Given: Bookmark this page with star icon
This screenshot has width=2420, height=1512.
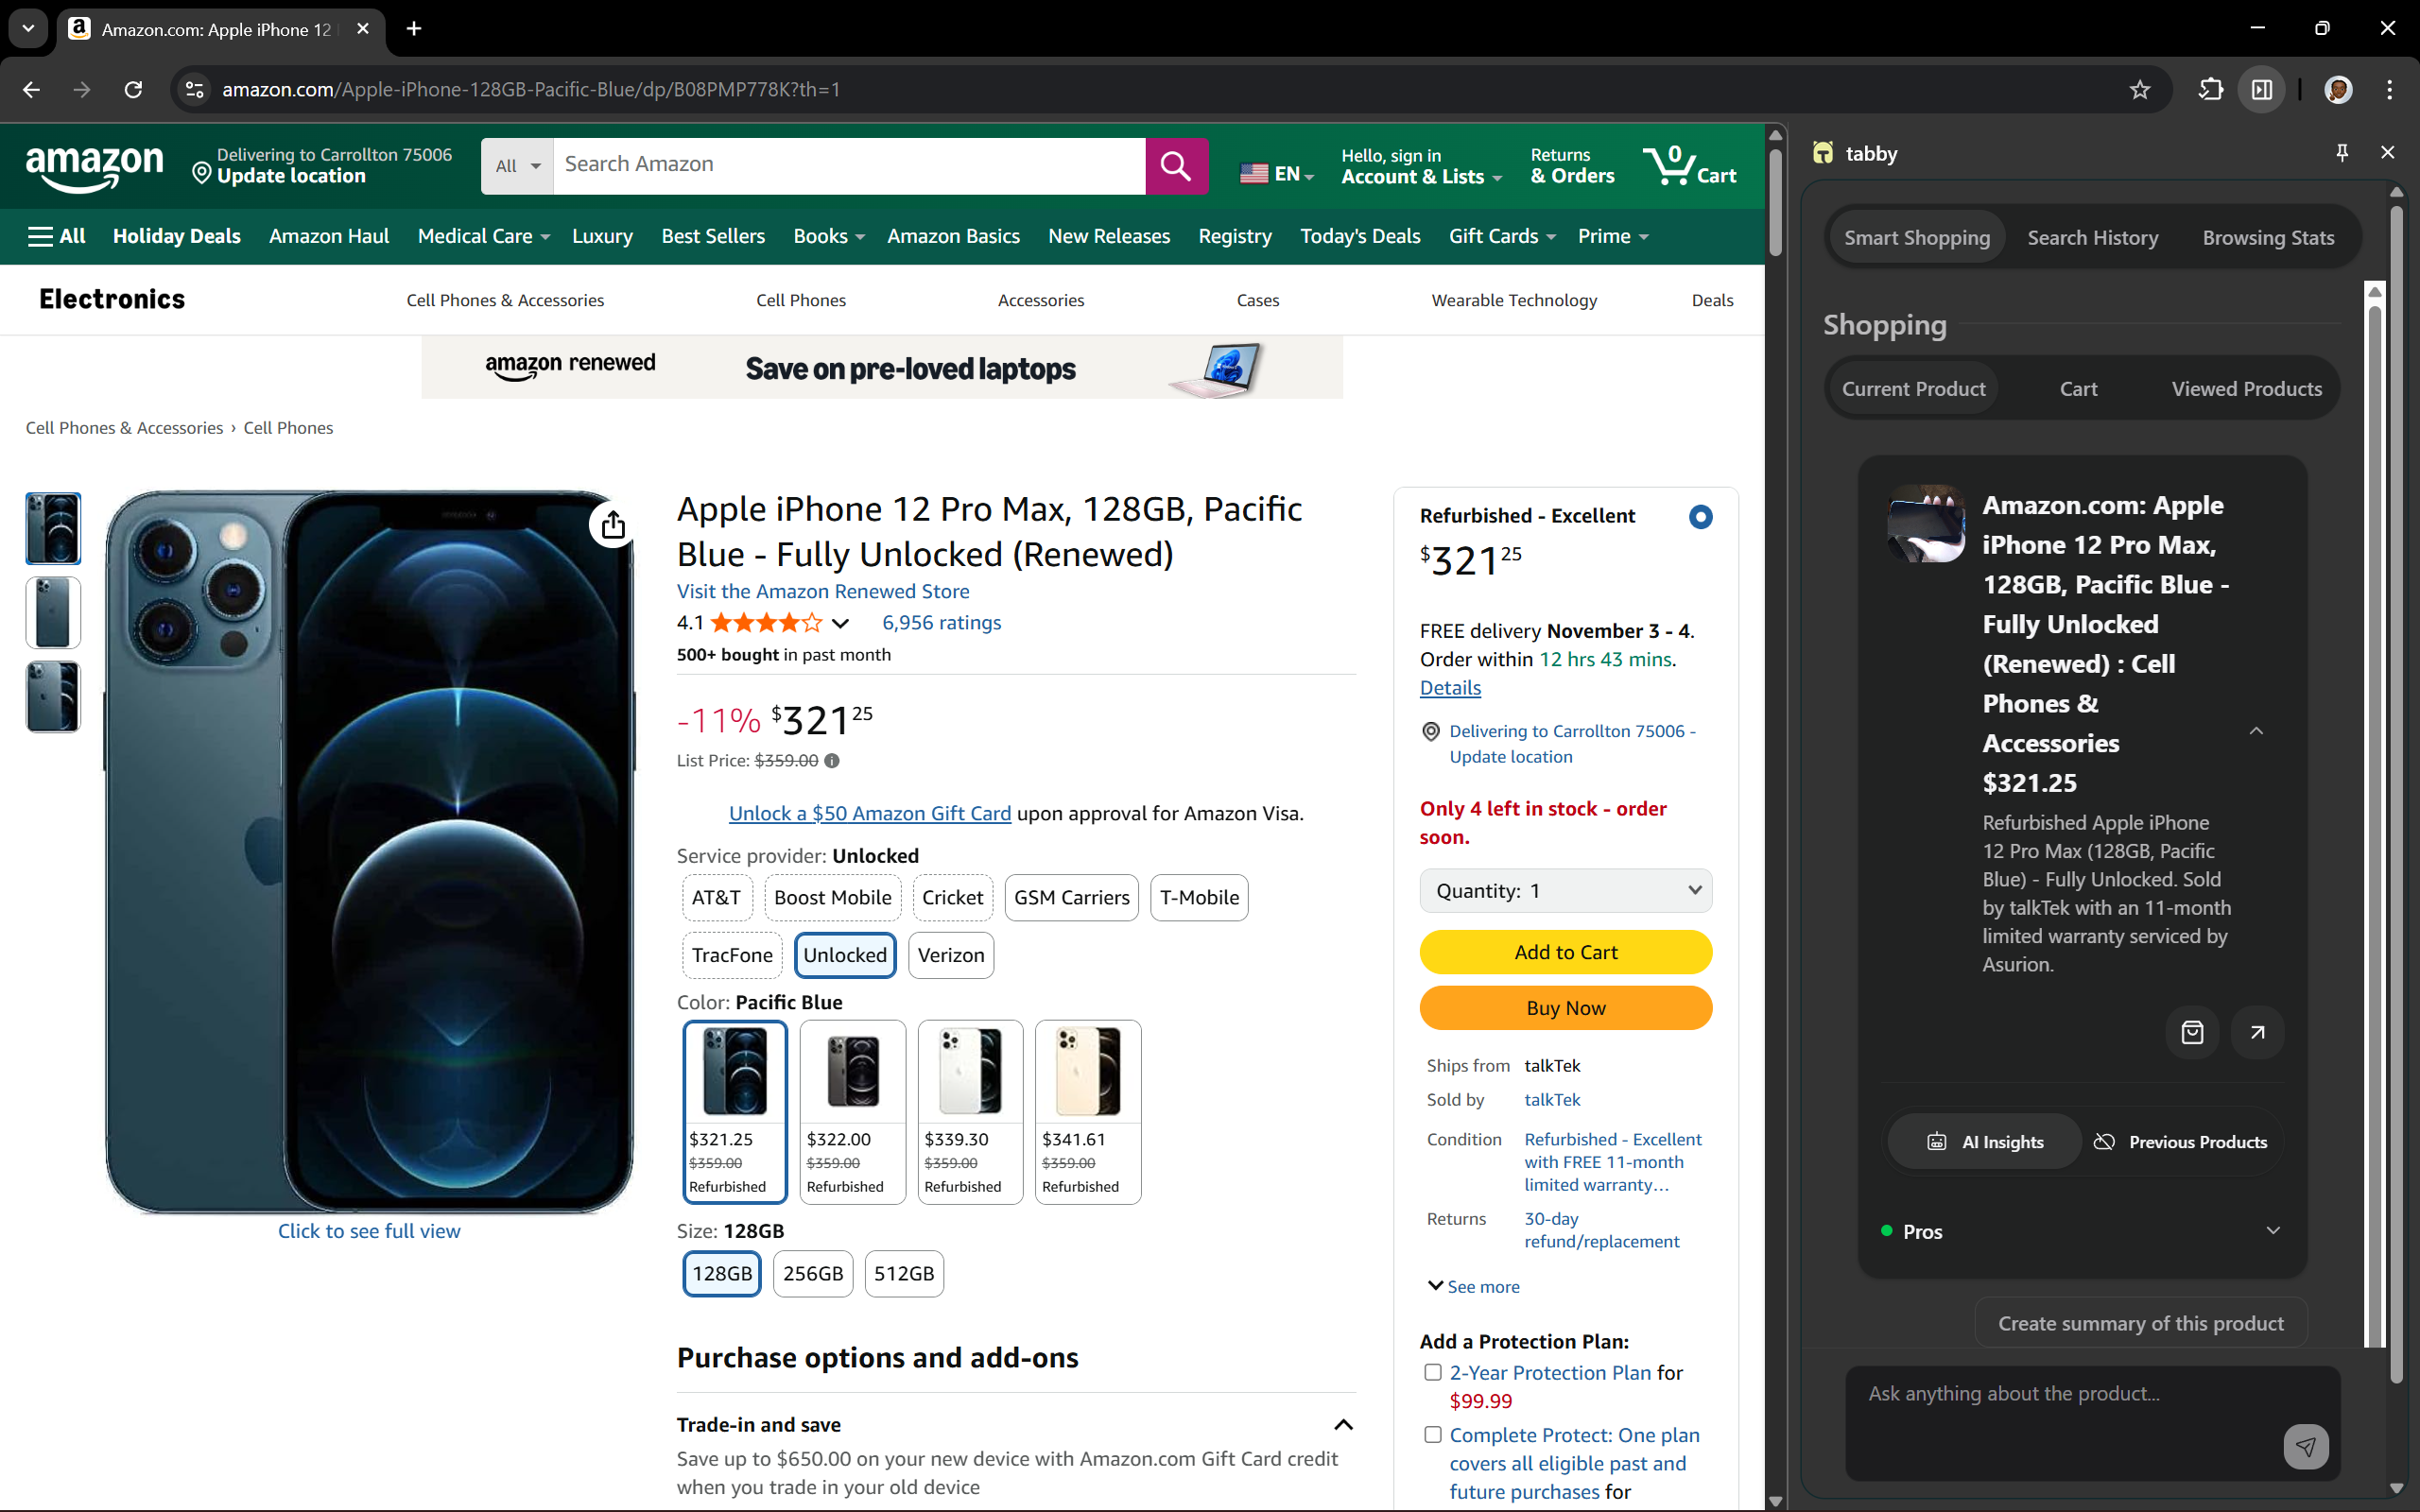Looking at the screenshot, I should (2139, 90).
